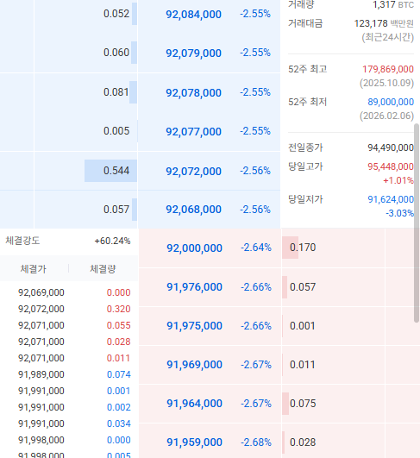This screenshot has height=458, width=420.
Task: Select ask price 92,079,000
Action: point(193,53)
